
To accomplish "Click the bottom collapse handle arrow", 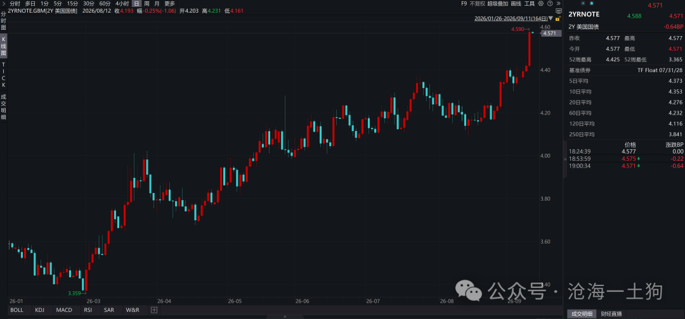I will 285,316.
